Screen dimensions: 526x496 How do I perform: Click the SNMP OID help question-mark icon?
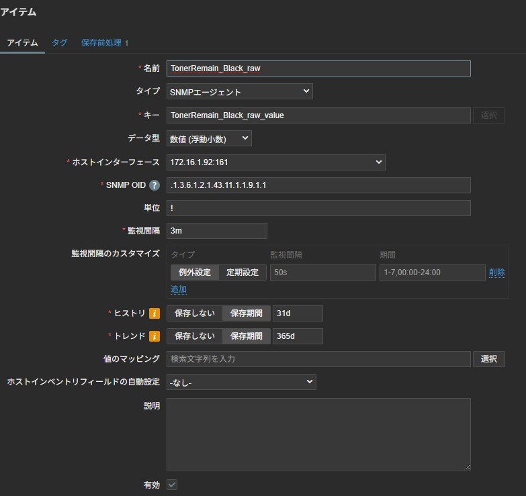click(155, 185)
